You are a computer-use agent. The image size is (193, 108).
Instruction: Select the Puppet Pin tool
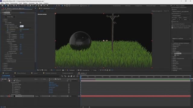click(47, 6)
